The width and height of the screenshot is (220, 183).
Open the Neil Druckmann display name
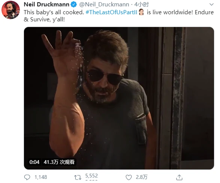point(46,4)
